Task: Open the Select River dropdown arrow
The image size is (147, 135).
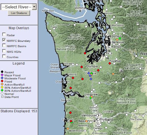Action: [35, 7]
